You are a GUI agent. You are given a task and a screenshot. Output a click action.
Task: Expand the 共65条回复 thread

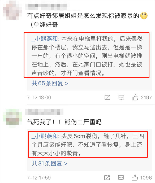pyautogui.click(x=50, y=83)
